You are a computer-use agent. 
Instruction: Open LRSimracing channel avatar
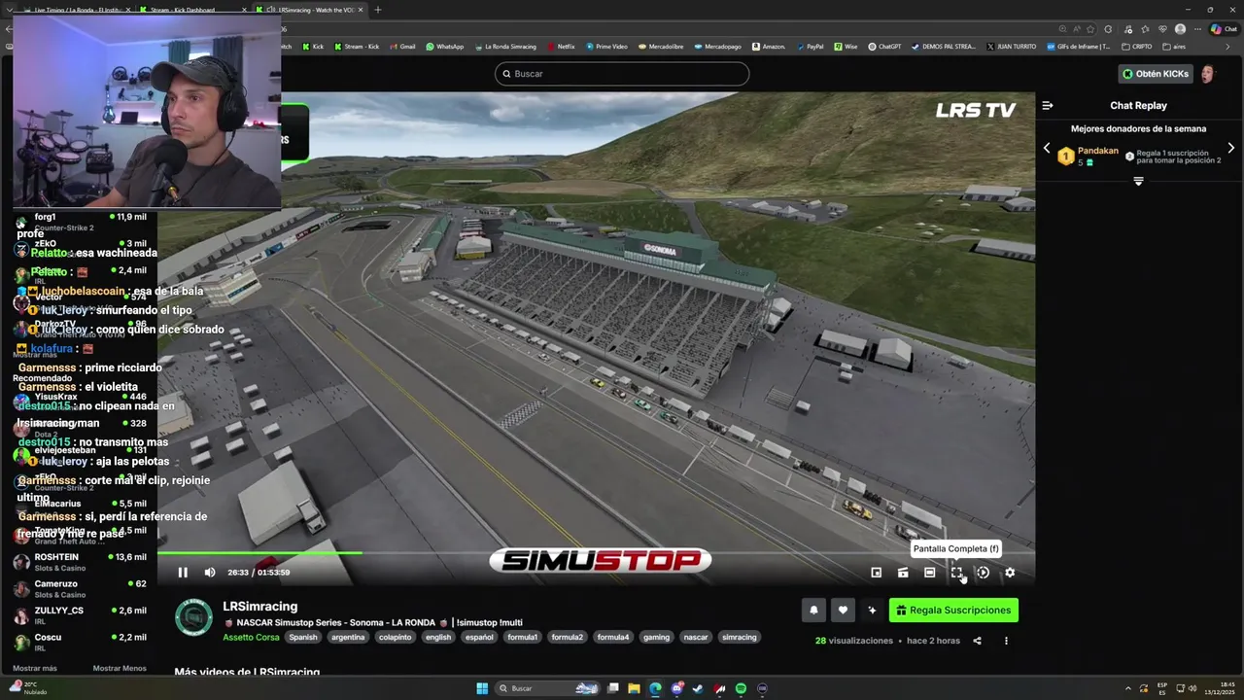coord(193,618)
